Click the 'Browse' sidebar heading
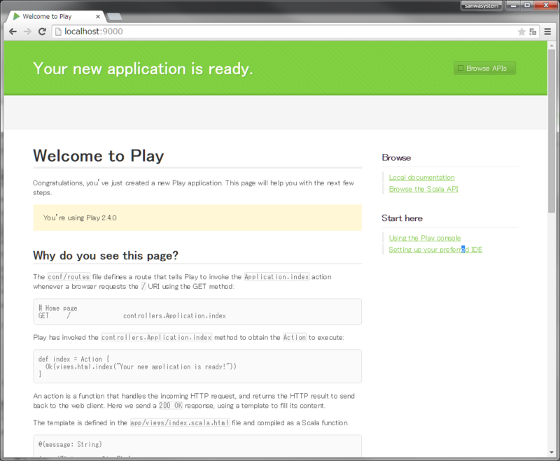The image size is (560, 461). point(396,157)
